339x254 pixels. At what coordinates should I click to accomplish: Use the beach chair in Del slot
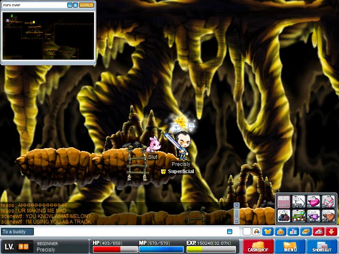(x=298, y=215)
